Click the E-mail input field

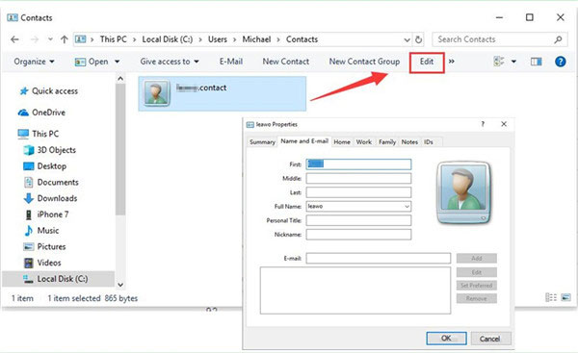click(379, 259)
